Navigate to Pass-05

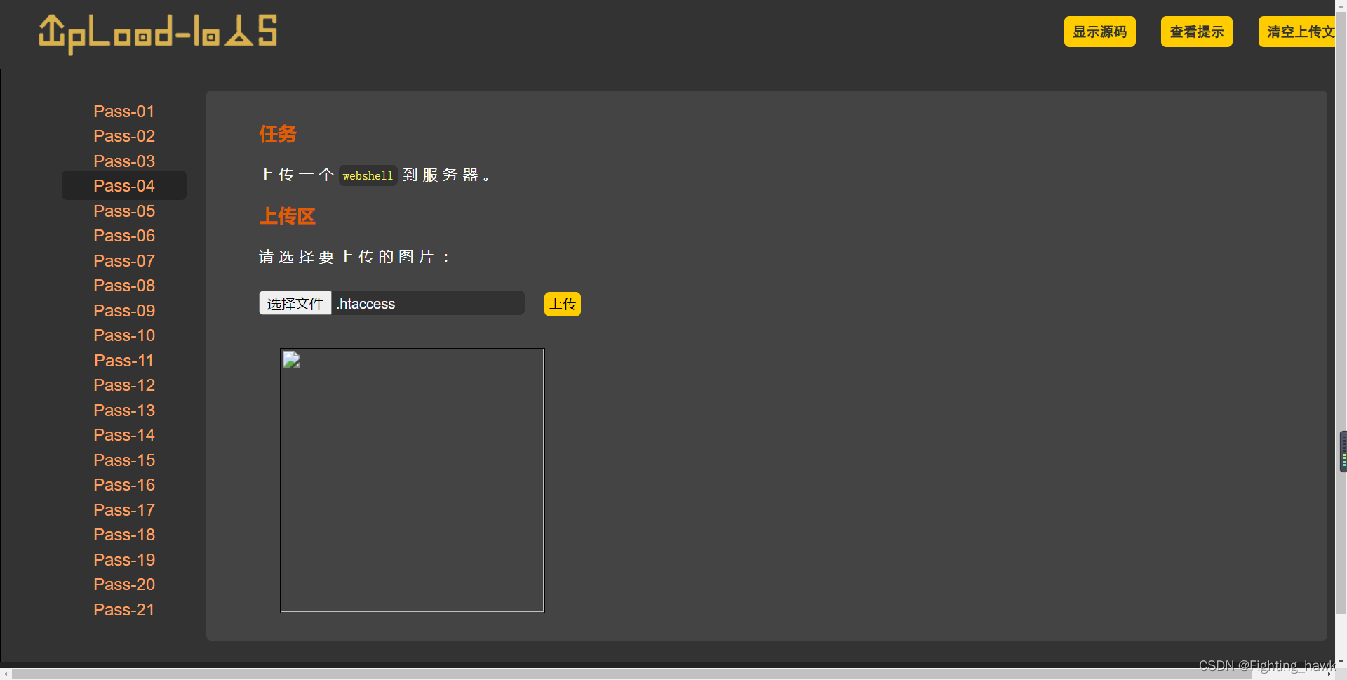[x=124, y=211]
